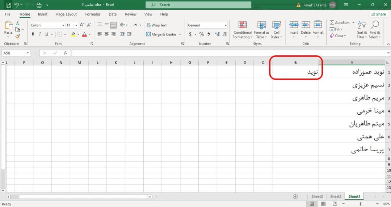
Task: Switch to the Review tab
Action: 130,14
